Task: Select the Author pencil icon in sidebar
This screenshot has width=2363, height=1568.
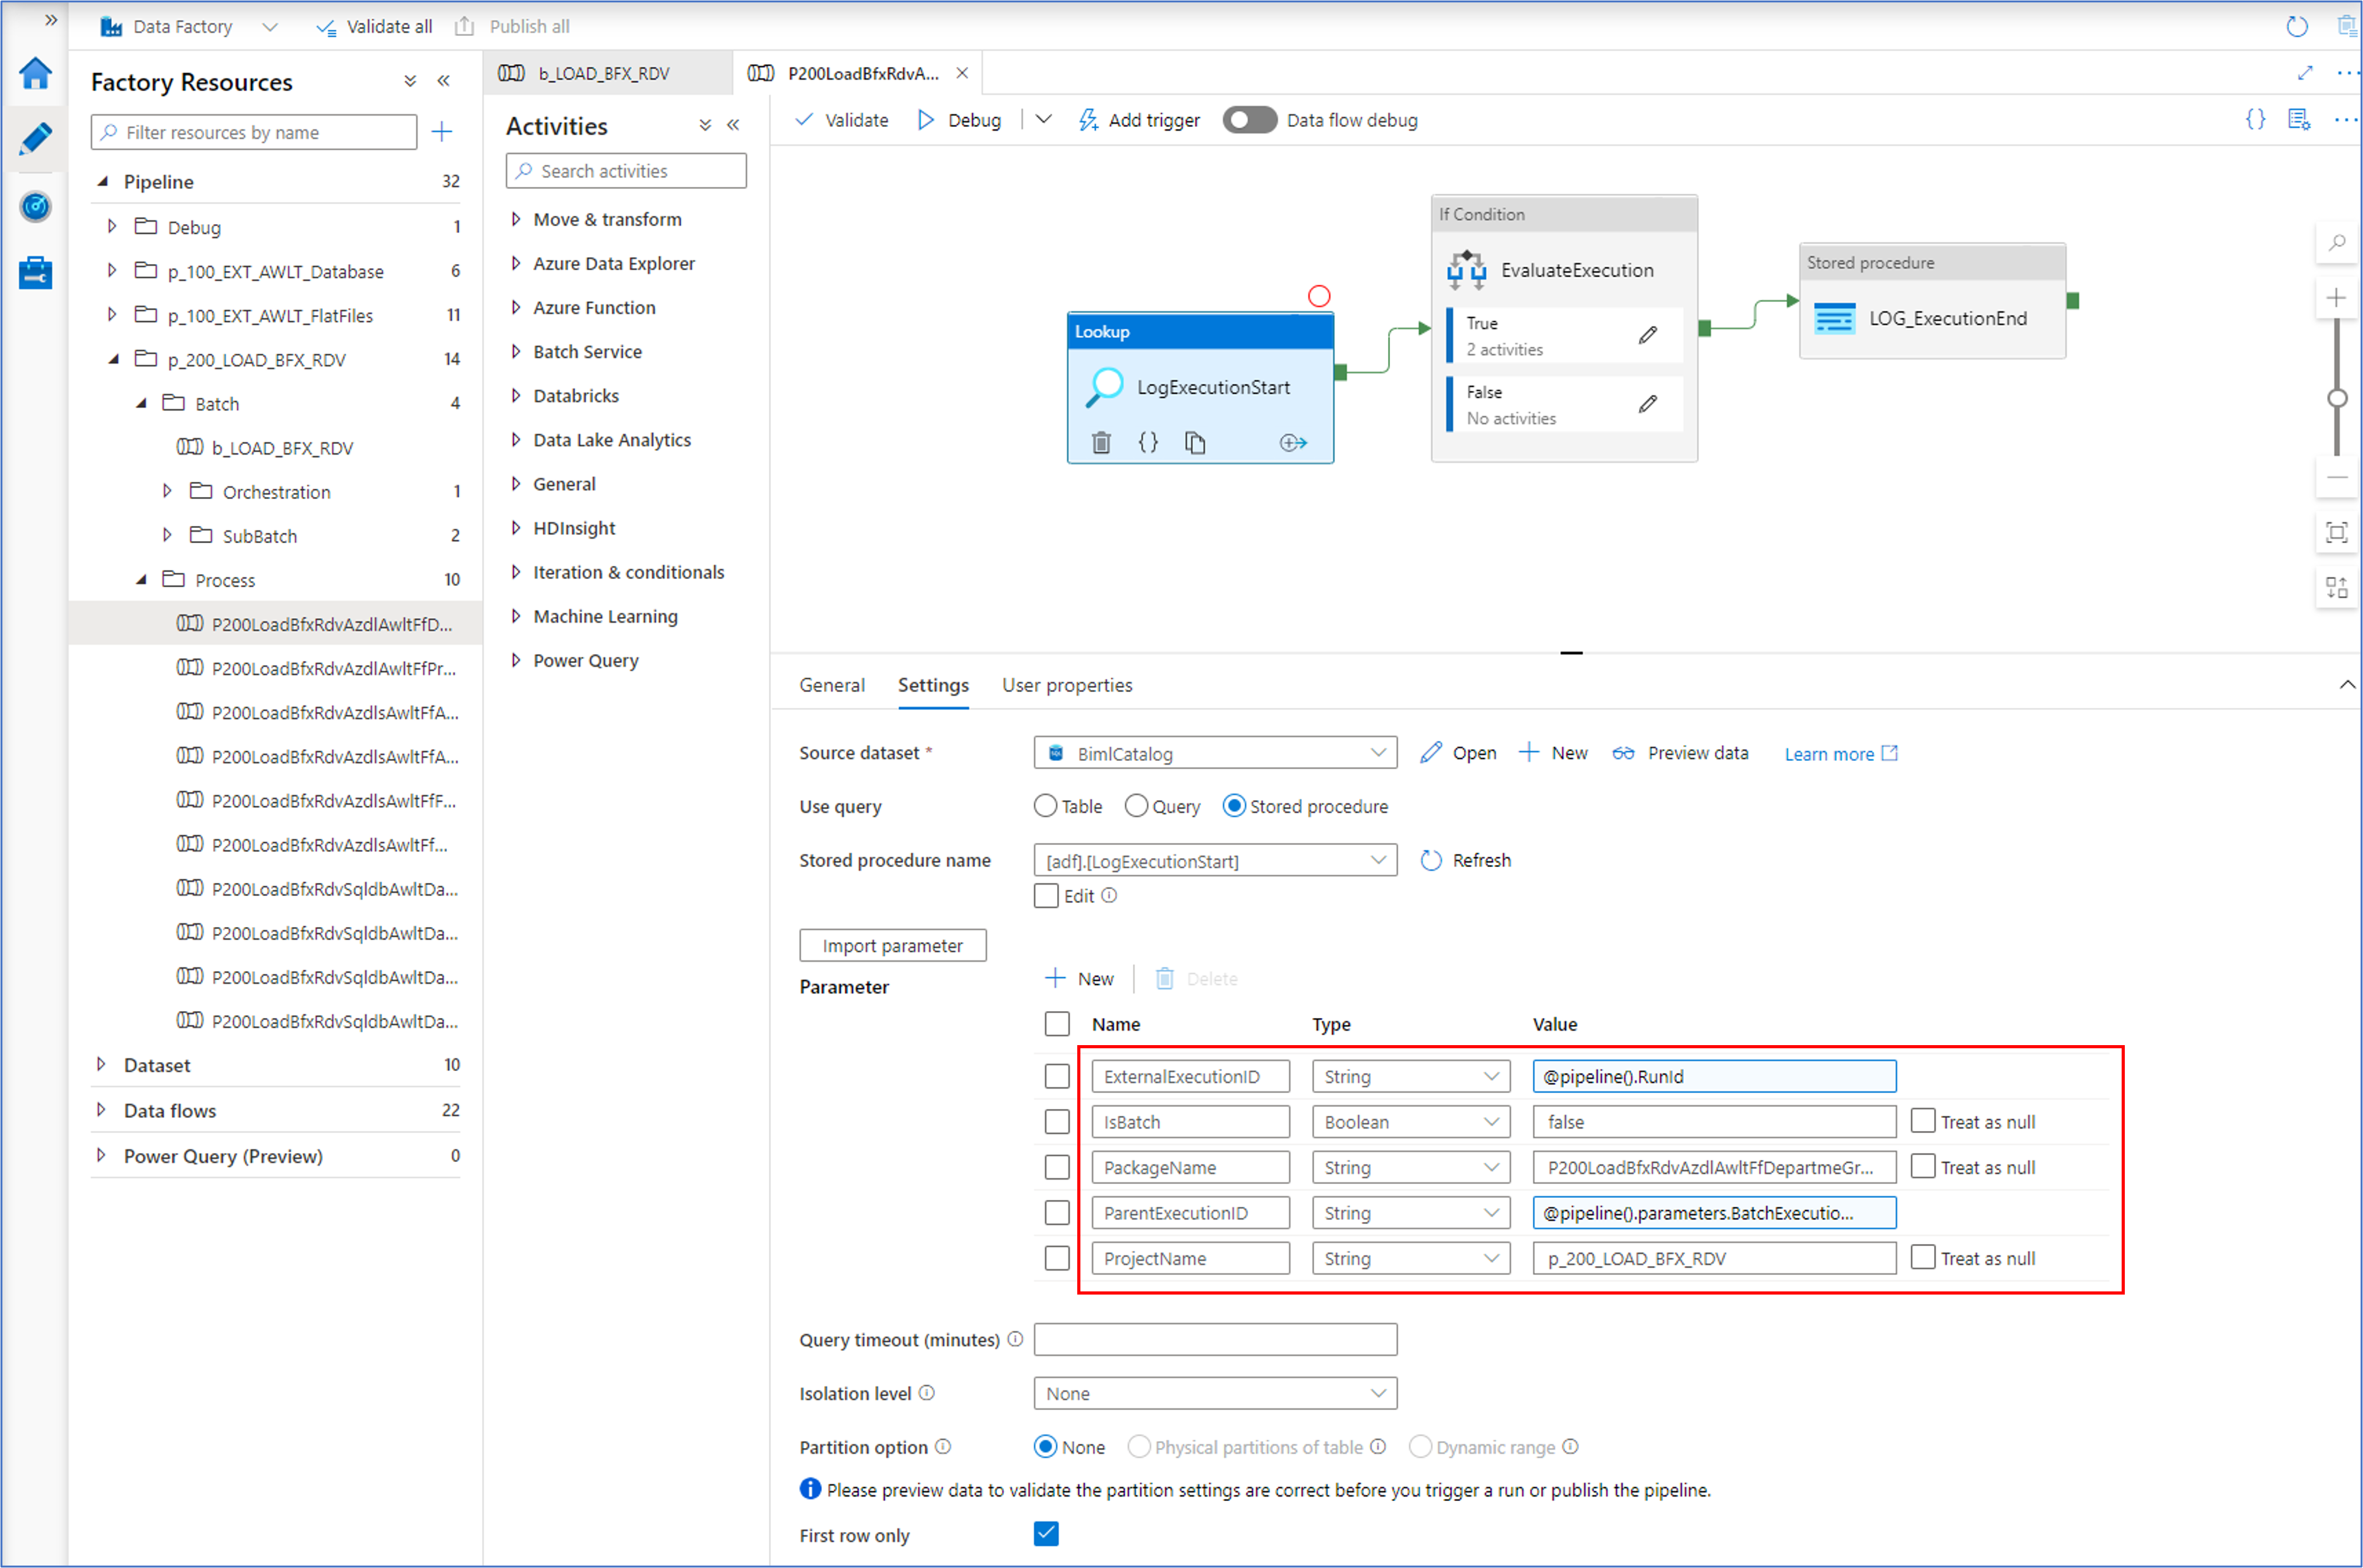Action: [x=36, y=139]
